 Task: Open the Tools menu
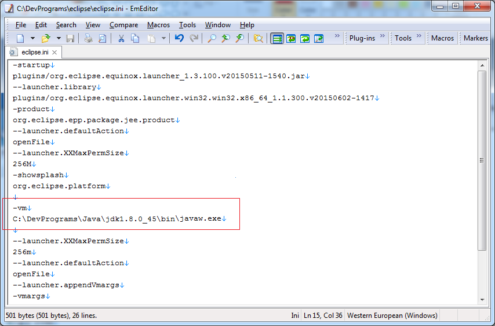click(x=188, y=25)
